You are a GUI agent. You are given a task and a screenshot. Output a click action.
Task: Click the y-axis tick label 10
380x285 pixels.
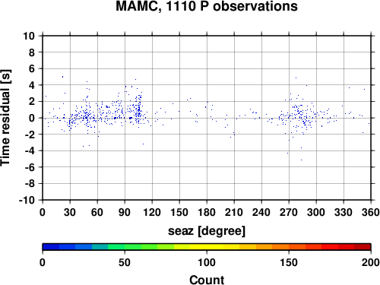(x=29, y=36)
